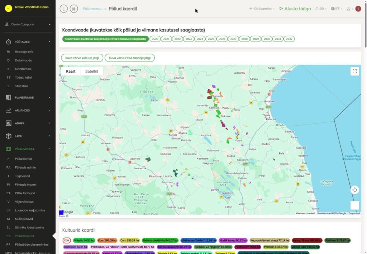Switch map to Kaart view

coord(71,71)
